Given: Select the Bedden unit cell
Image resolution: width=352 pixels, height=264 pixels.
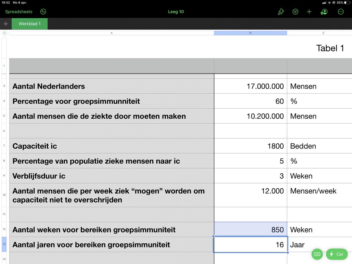Looking at the screenshot, I should point(320,146).
